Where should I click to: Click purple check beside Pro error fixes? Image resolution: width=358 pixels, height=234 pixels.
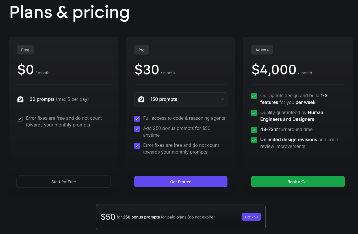137,146
